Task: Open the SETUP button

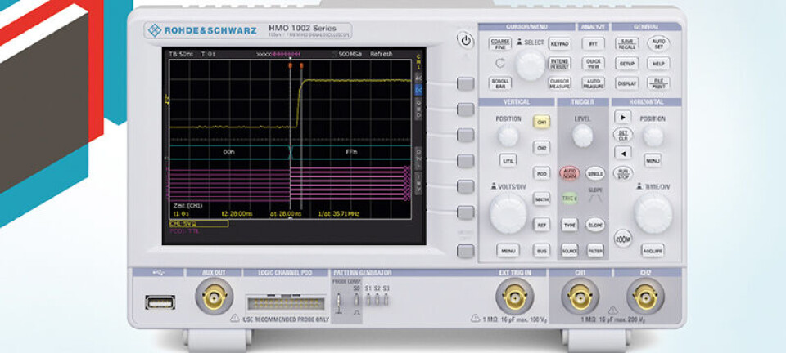Action: tap(626, 64)
